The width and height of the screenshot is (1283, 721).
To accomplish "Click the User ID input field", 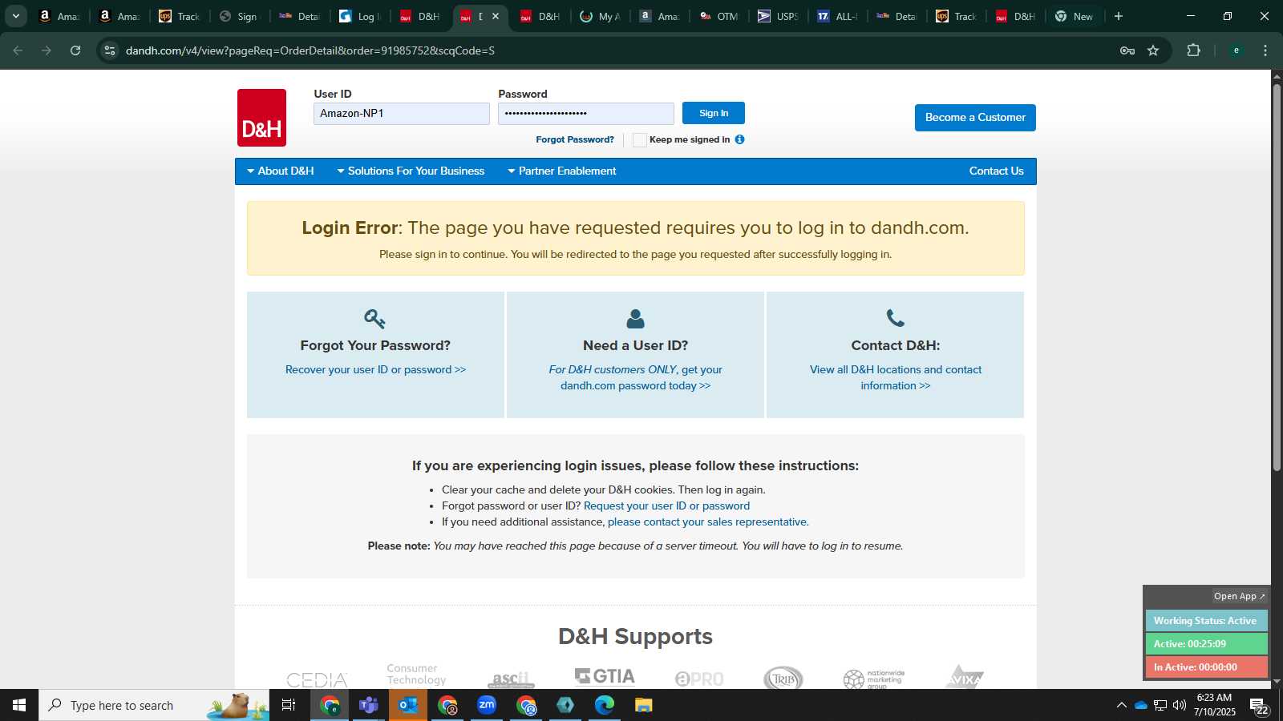I will (402, 114).
